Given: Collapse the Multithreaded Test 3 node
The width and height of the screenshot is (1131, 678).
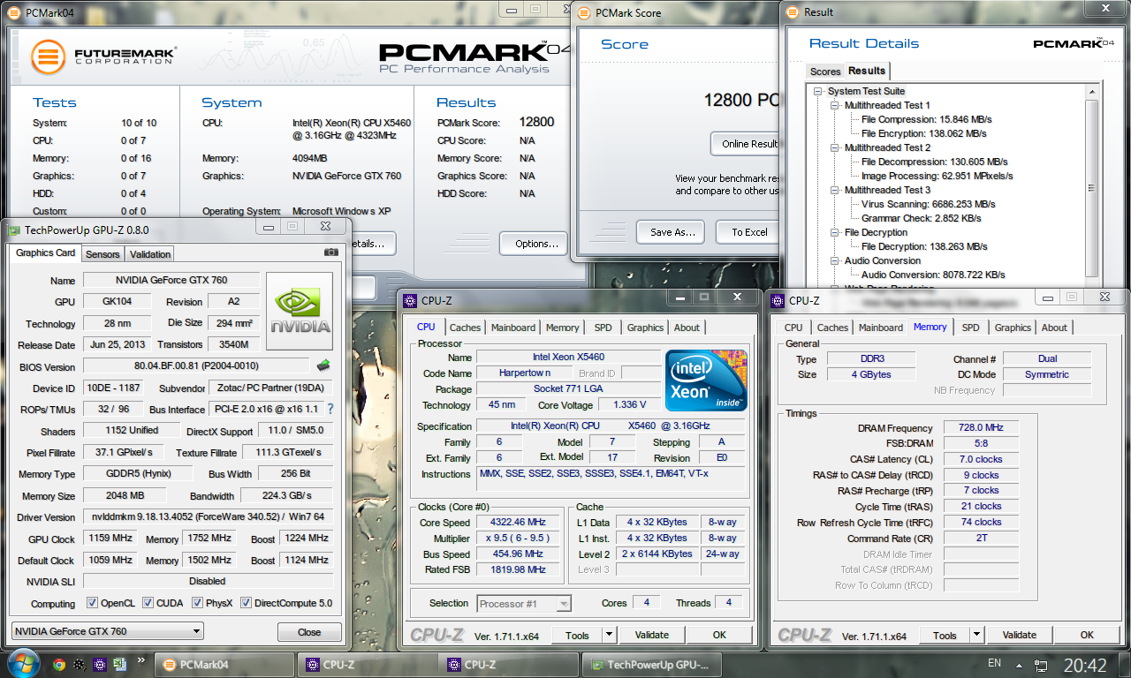Looking at the screenshot, I should 836,190.
